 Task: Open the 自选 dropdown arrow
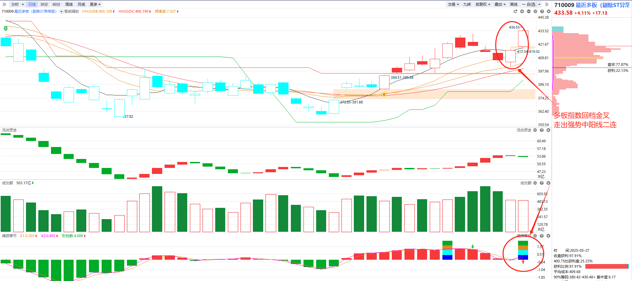tap(539, 4)
